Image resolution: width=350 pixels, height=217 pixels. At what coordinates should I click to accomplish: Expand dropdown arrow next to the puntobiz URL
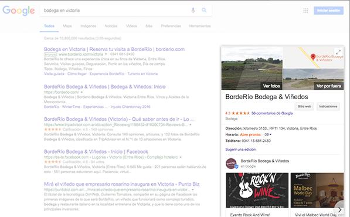coord(193,190)
